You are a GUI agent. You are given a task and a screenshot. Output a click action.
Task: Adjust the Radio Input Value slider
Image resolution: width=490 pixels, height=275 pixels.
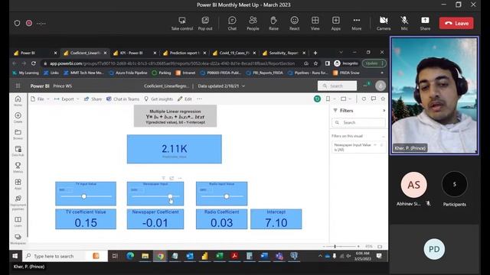(227, 196)
